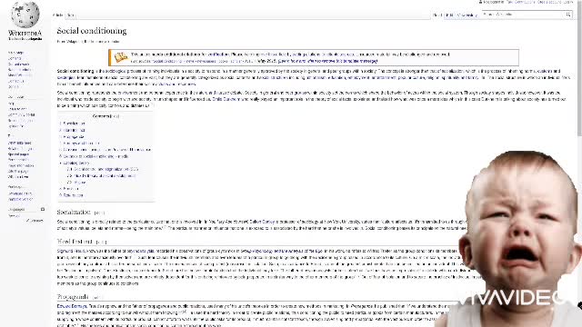Open the View history tab
The width and height of the screenshot is (582, 327).
(467, 15)
